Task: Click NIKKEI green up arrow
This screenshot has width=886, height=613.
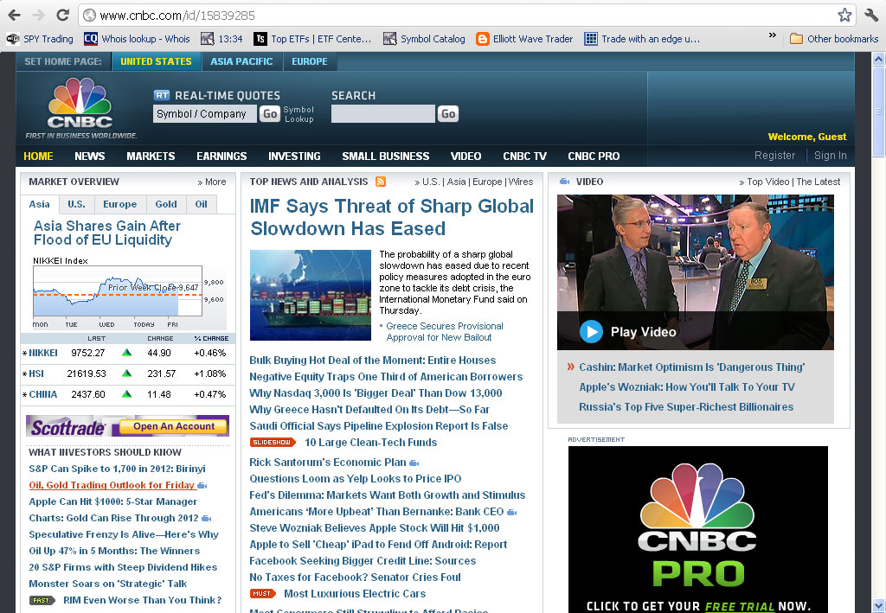Action: pyautogui.click(x=126, y=353)
